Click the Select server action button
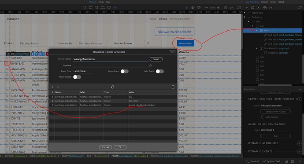The height and width of the screenshot is (164, 304). 156,59
